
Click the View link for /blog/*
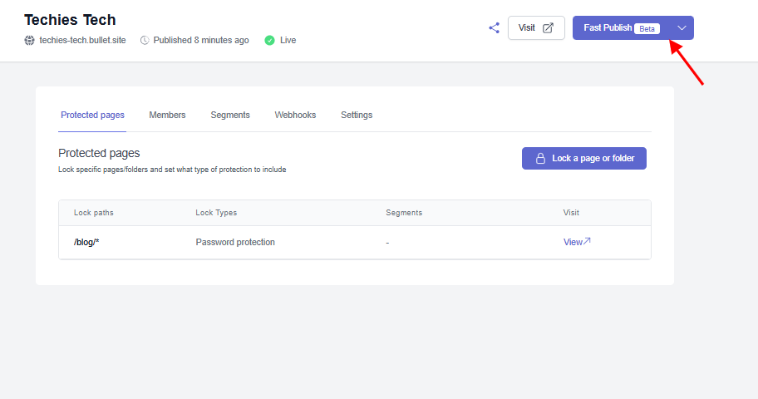pyautogui.click(x=573, y=242)
